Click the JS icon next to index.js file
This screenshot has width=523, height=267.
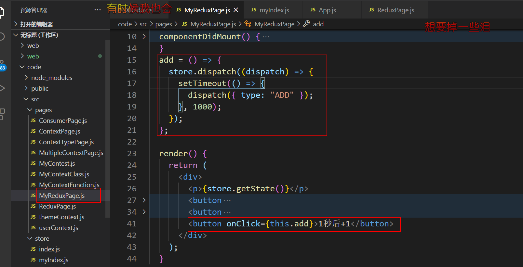(x=33, y=249)
